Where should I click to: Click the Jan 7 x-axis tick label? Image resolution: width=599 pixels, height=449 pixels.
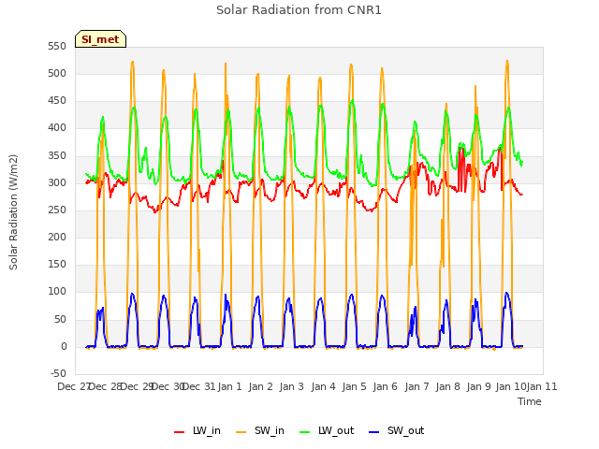coord(416,386)
